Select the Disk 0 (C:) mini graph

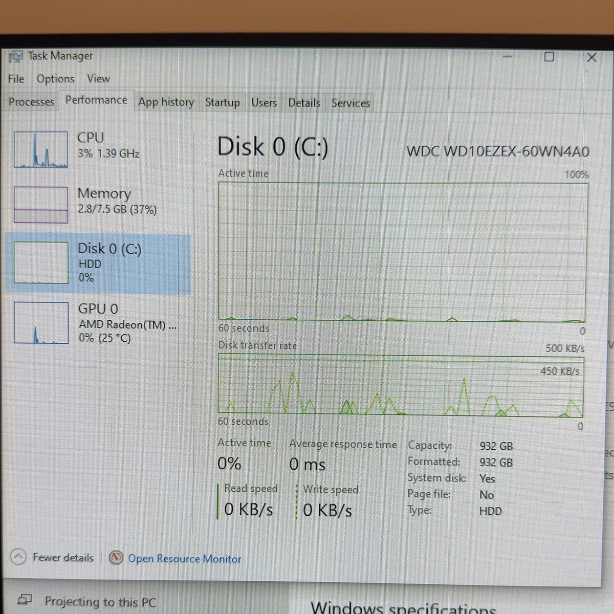click(x=41, y=262)
